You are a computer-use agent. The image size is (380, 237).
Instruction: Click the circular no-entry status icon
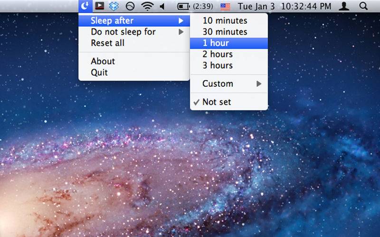coord(130,6)
